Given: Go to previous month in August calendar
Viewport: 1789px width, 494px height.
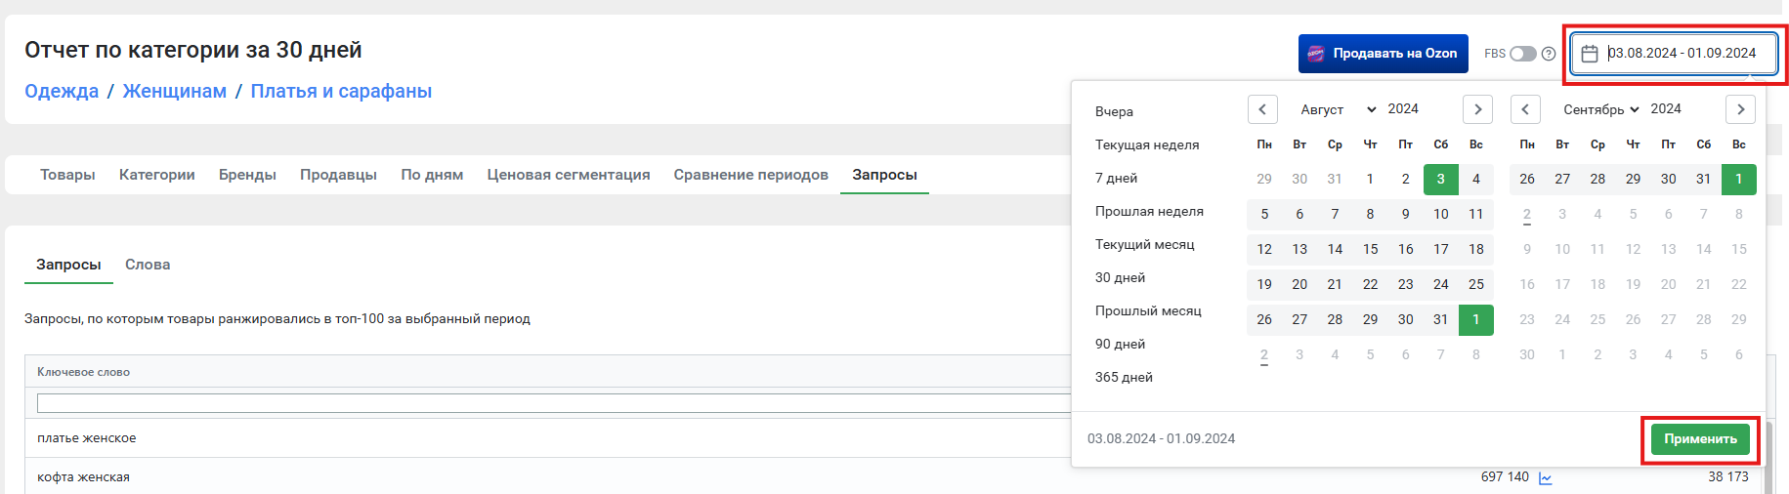Looking at the screenshot, I should point(1262,109).
